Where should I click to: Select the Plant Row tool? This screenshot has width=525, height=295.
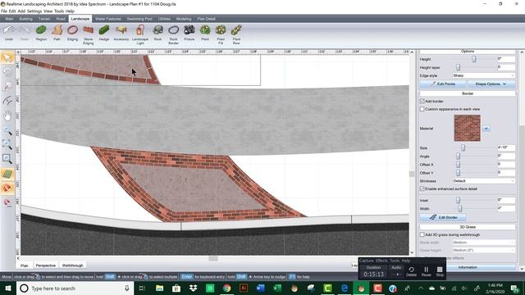point(236,34)
